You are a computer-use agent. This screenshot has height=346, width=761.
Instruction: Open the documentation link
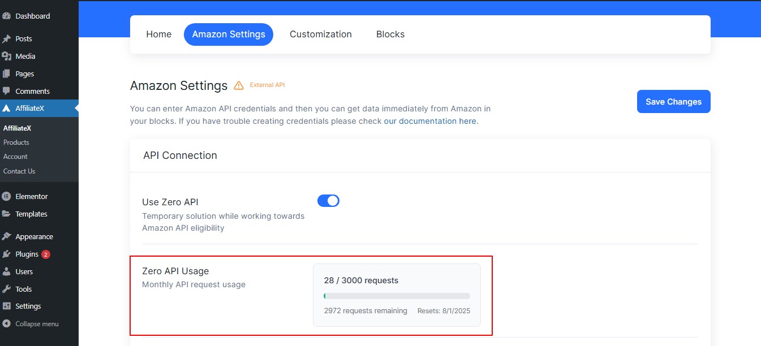pos(430,120)
